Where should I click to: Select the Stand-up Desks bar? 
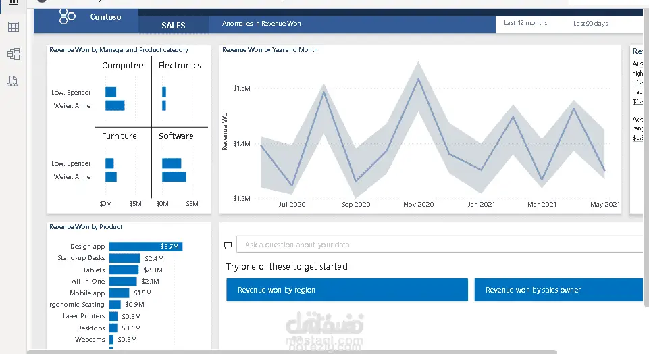124,258
